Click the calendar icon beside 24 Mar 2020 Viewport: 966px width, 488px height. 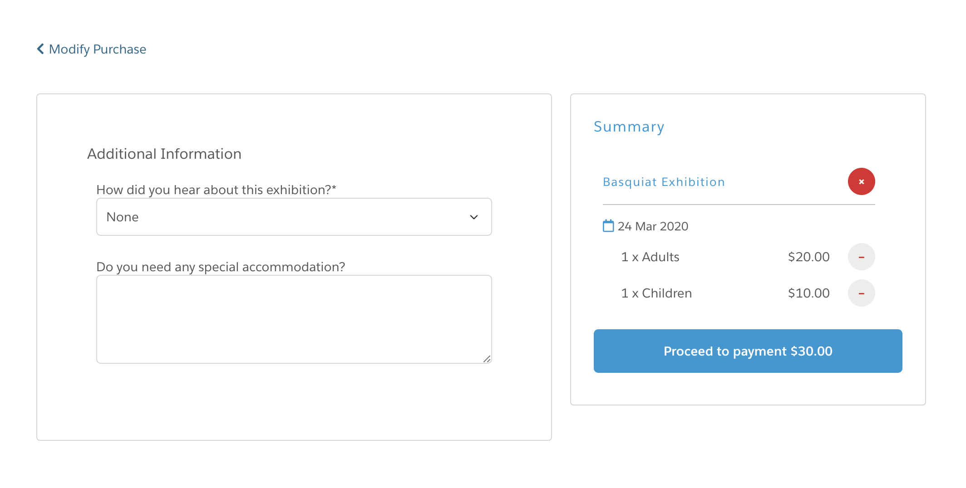(x=608, y=225)
